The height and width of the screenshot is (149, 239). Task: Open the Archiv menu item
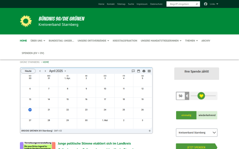pos(206,41)
